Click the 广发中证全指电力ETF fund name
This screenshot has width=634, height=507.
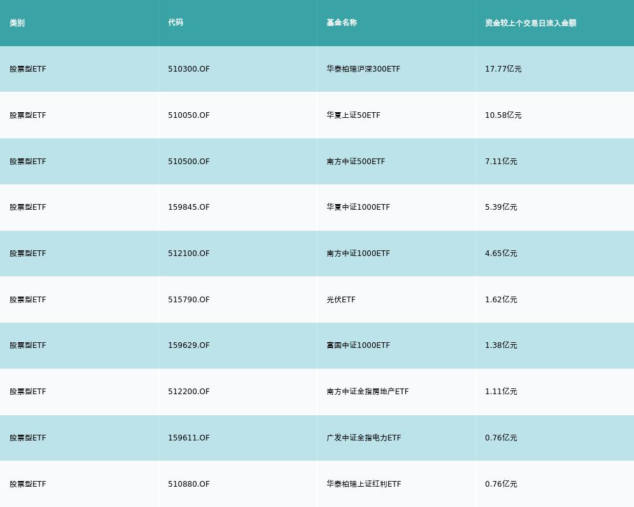pyautogui.click(x=364, y=437)
